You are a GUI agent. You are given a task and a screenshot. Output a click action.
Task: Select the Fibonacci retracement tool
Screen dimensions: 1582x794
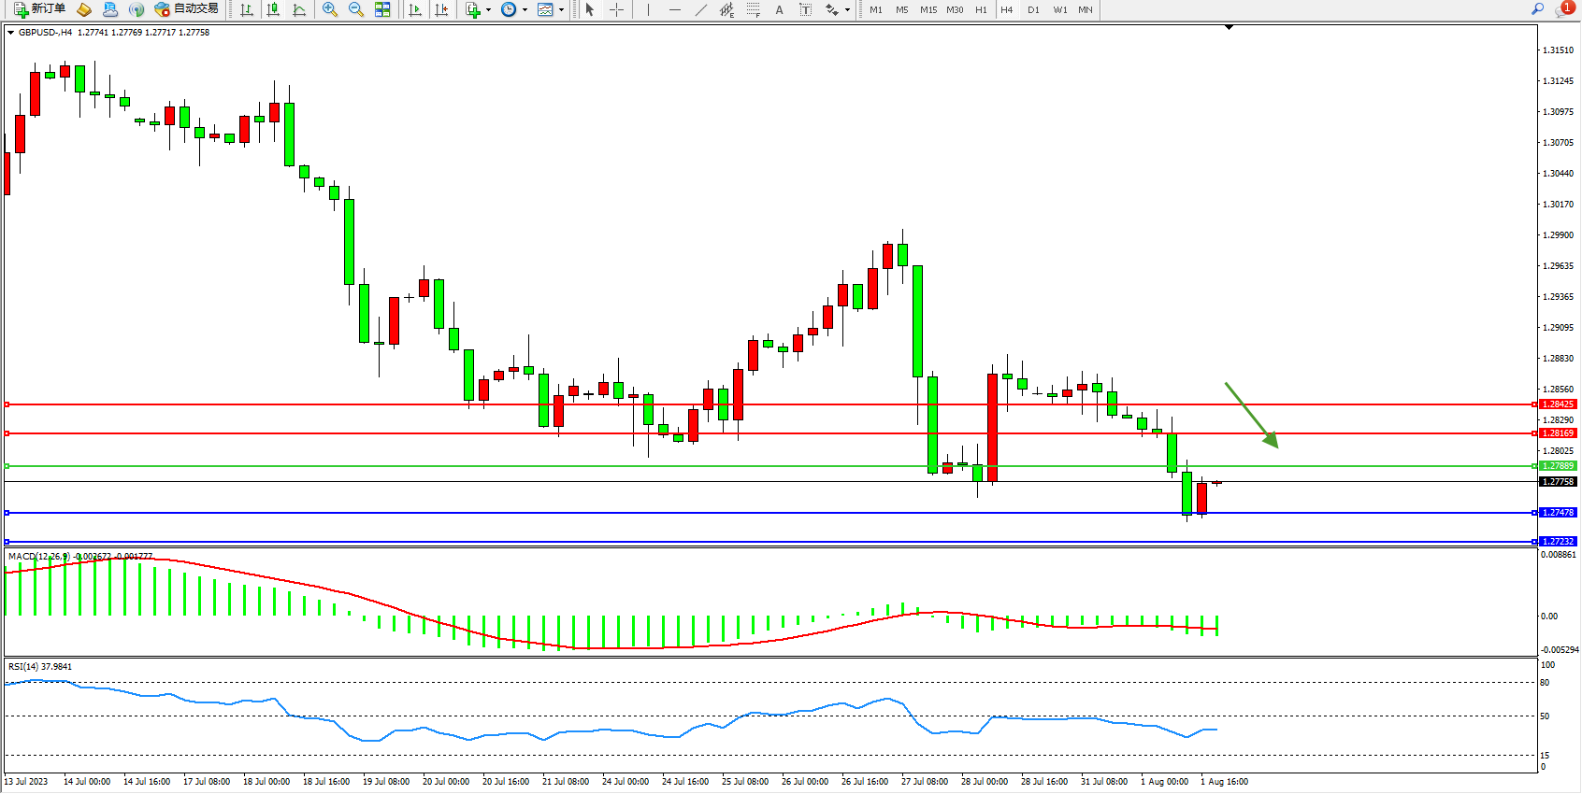[x=754, y=9]
